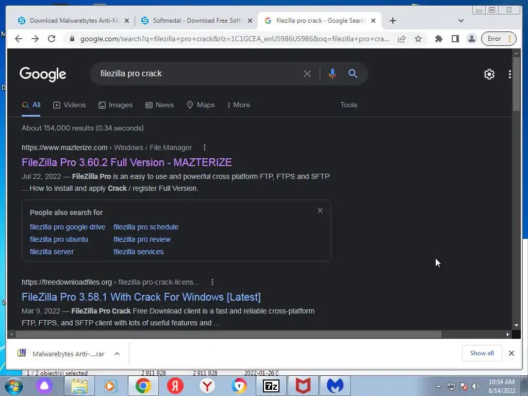
Task: Switch to News results
Action: coord(160,105)
